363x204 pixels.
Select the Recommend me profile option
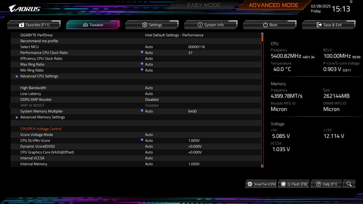pyautogui.click(x=39, y=41)
